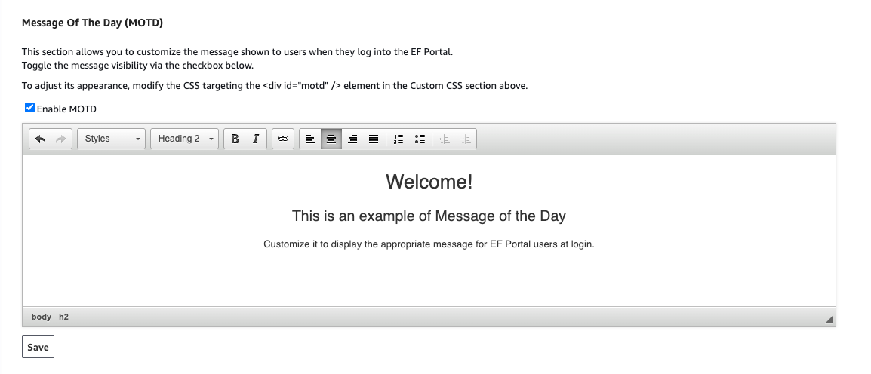Align text to the left
The image size is (871, 374).
(x=310, y=139)
